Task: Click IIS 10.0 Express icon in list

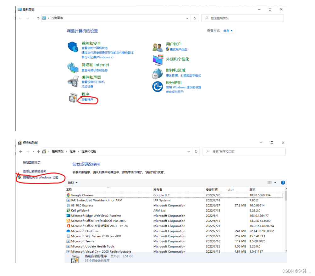Action: point(68,206)
